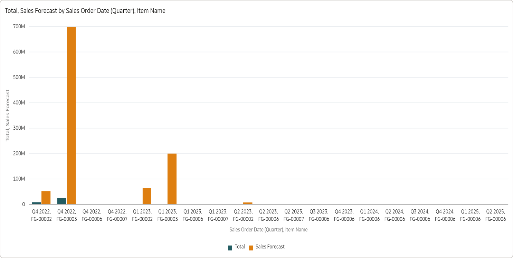Click the 500M y-axis label
The width and height of the screenshot is (513, 258).
click(x=19, y=77)
